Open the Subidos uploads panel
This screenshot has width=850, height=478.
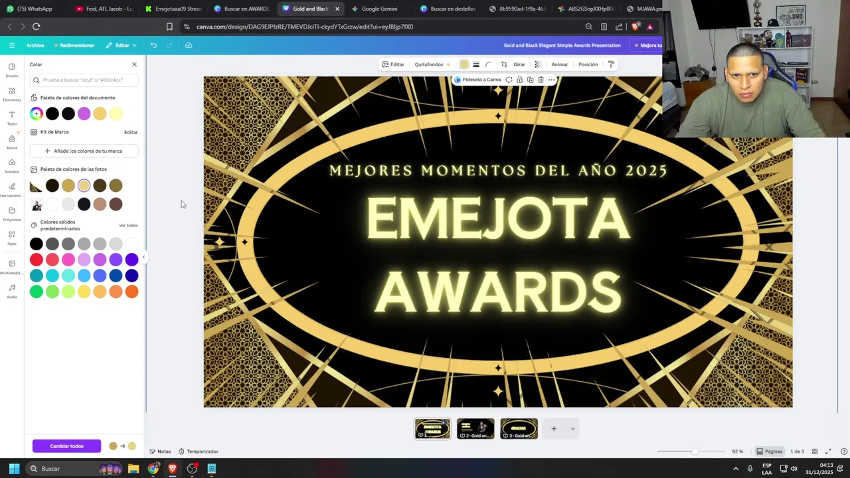coord(12,166)
